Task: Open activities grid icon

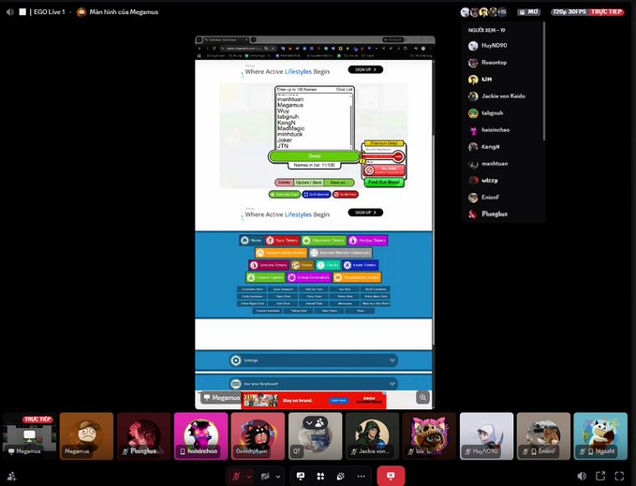Action: (320, 477)
